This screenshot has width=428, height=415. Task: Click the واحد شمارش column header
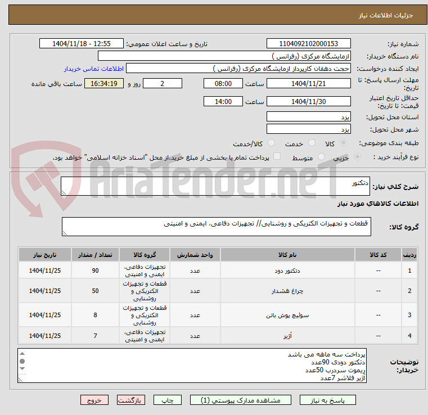(x=195, y=255)
